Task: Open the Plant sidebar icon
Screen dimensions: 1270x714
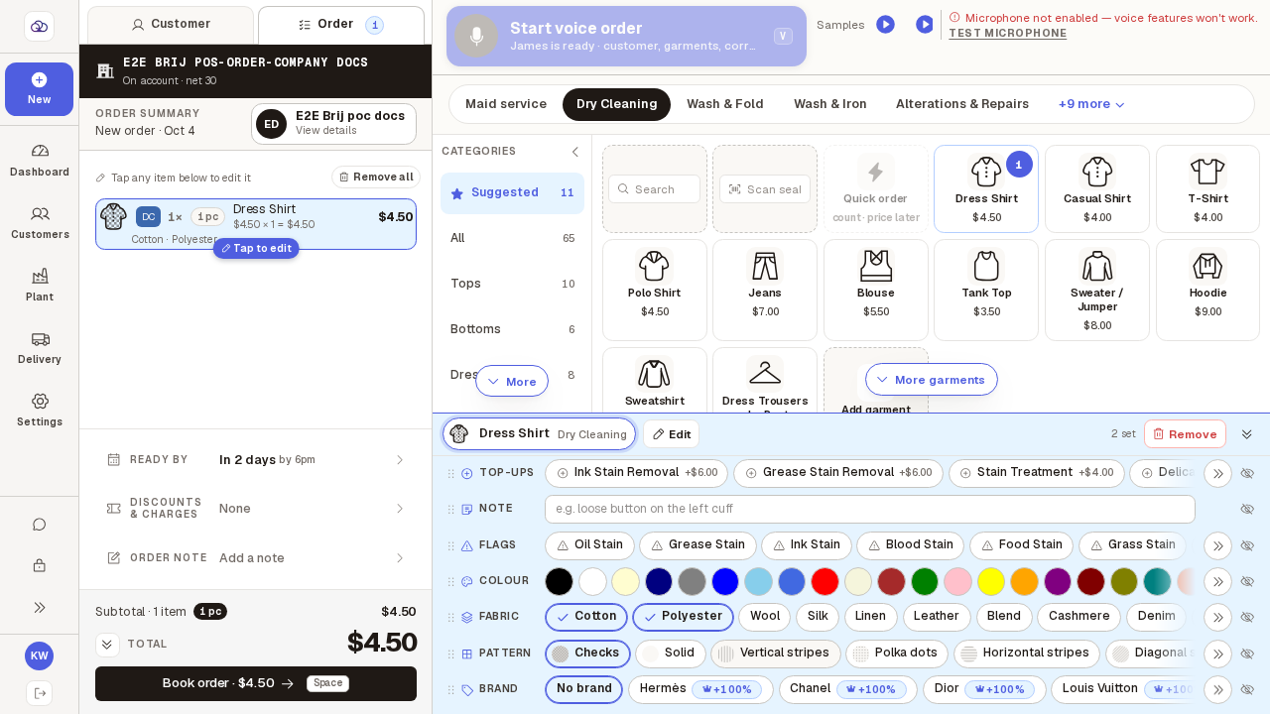Action: (40, 285)
